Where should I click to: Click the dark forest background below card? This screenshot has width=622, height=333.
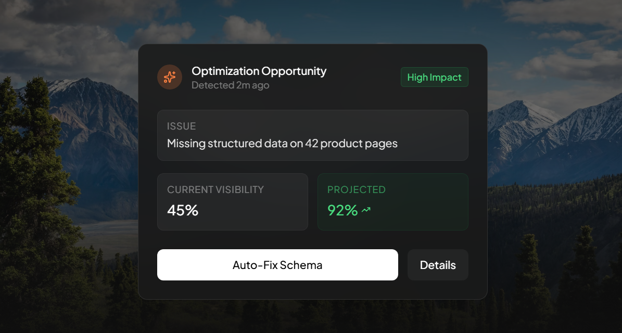click(x=312, y=316)
